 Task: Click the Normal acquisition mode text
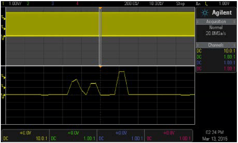[216, 28]
